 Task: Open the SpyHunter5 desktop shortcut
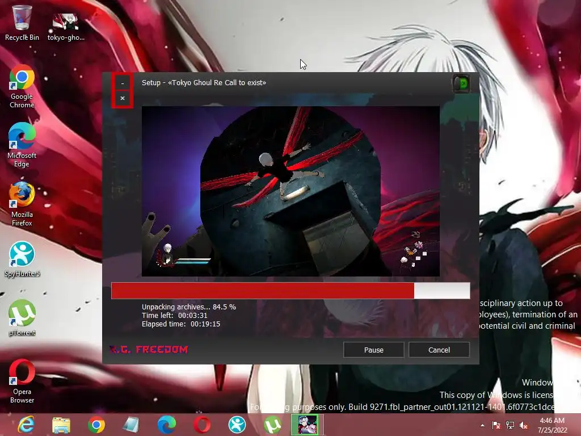pyautogui.click(x=22, y=259)
